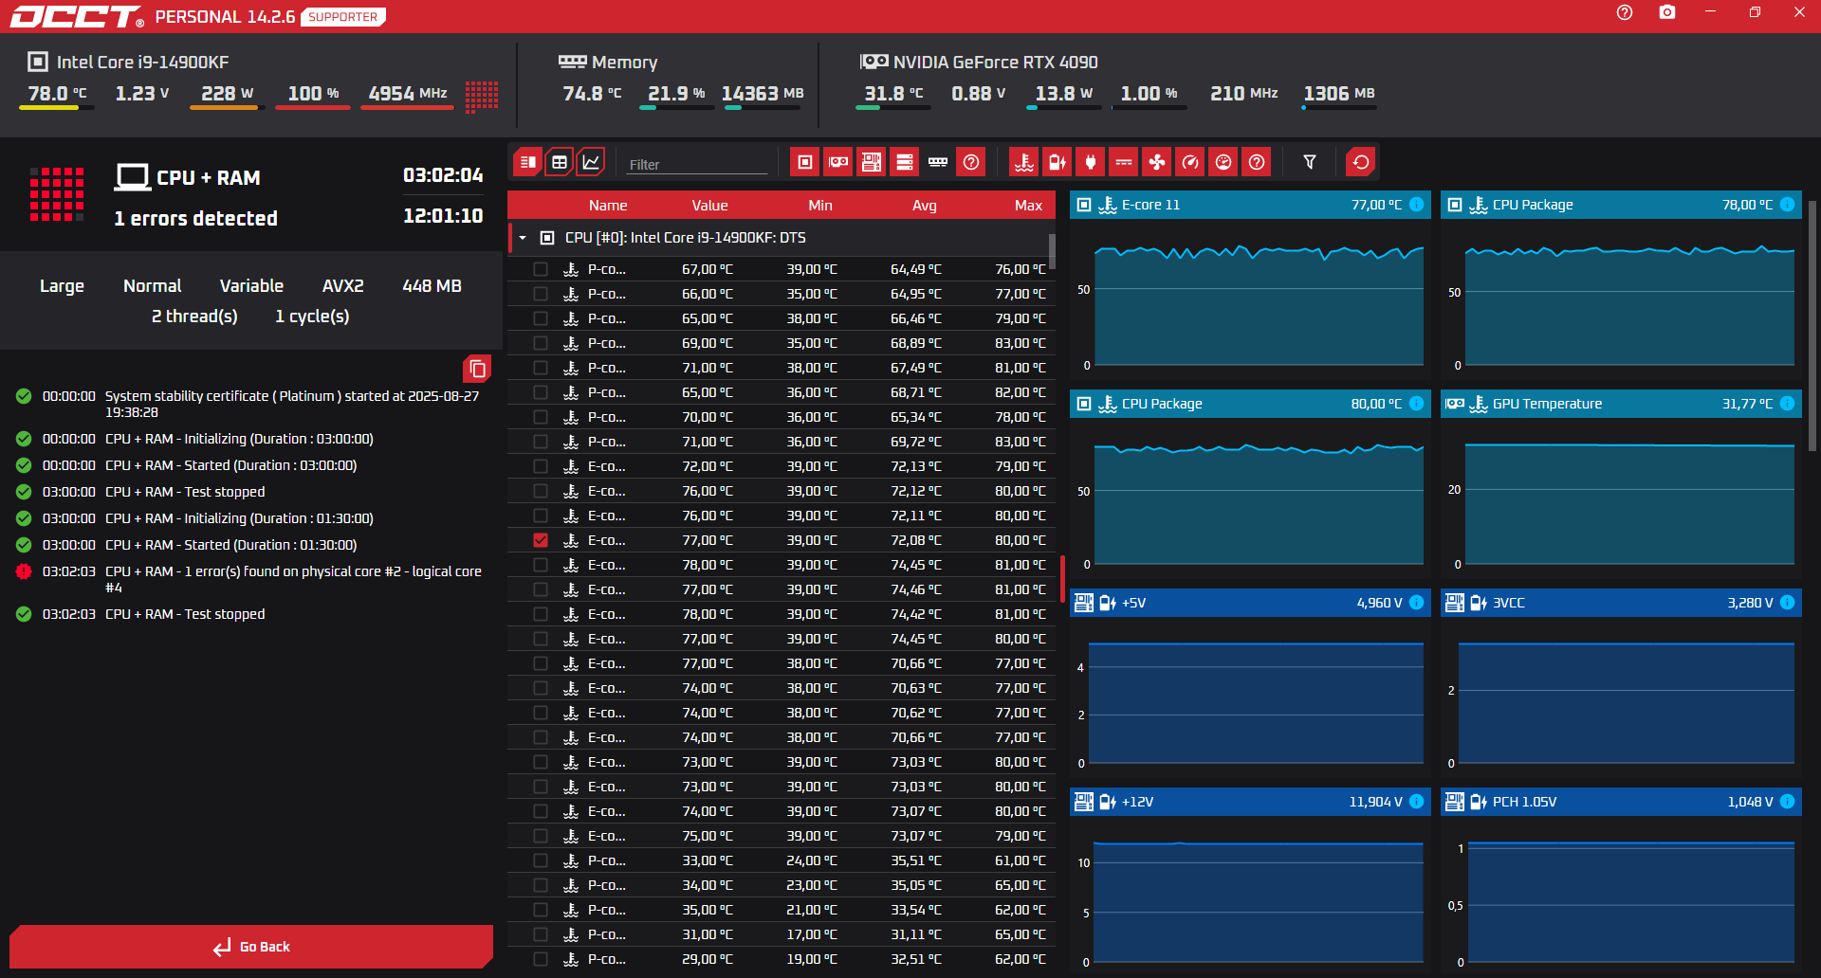
Task: Toggle the current sensor type filter
Action: (x=1124, y=162)
